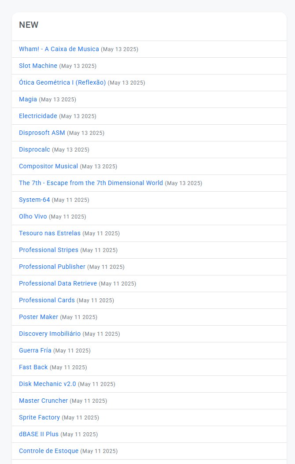Select the Magia link

[28, 100]
